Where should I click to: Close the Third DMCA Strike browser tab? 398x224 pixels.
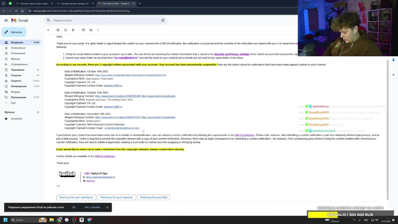(133, 3)
